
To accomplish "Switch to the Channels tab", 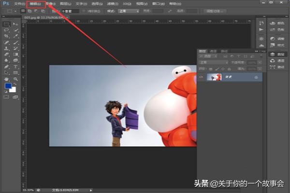I will coord(213,51).
